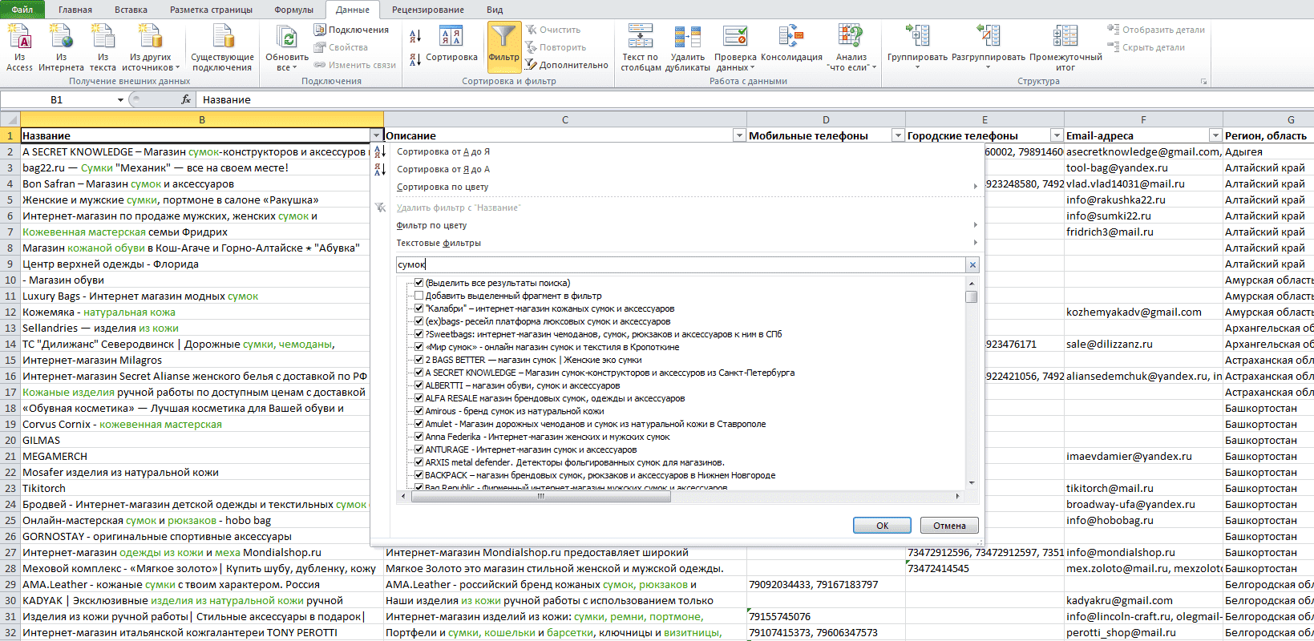Clear the filter search box with X
The image size is (1314, 641).
pos(972,264)
